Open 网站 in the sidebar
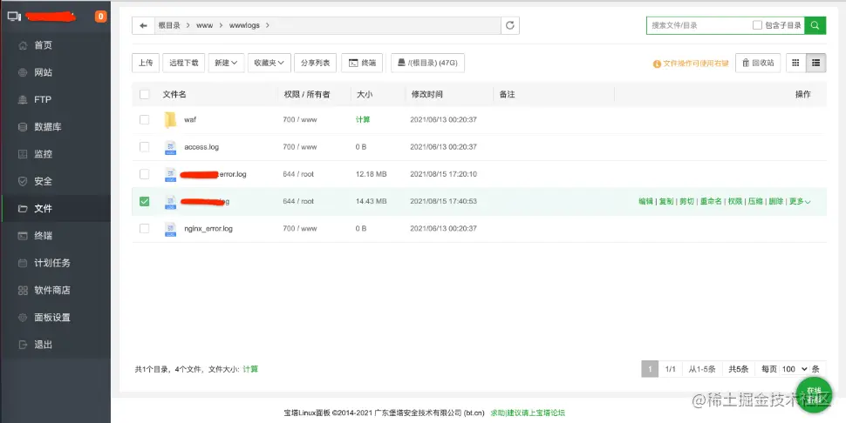This screenshot has width=846, height=423. pos(43,72)
